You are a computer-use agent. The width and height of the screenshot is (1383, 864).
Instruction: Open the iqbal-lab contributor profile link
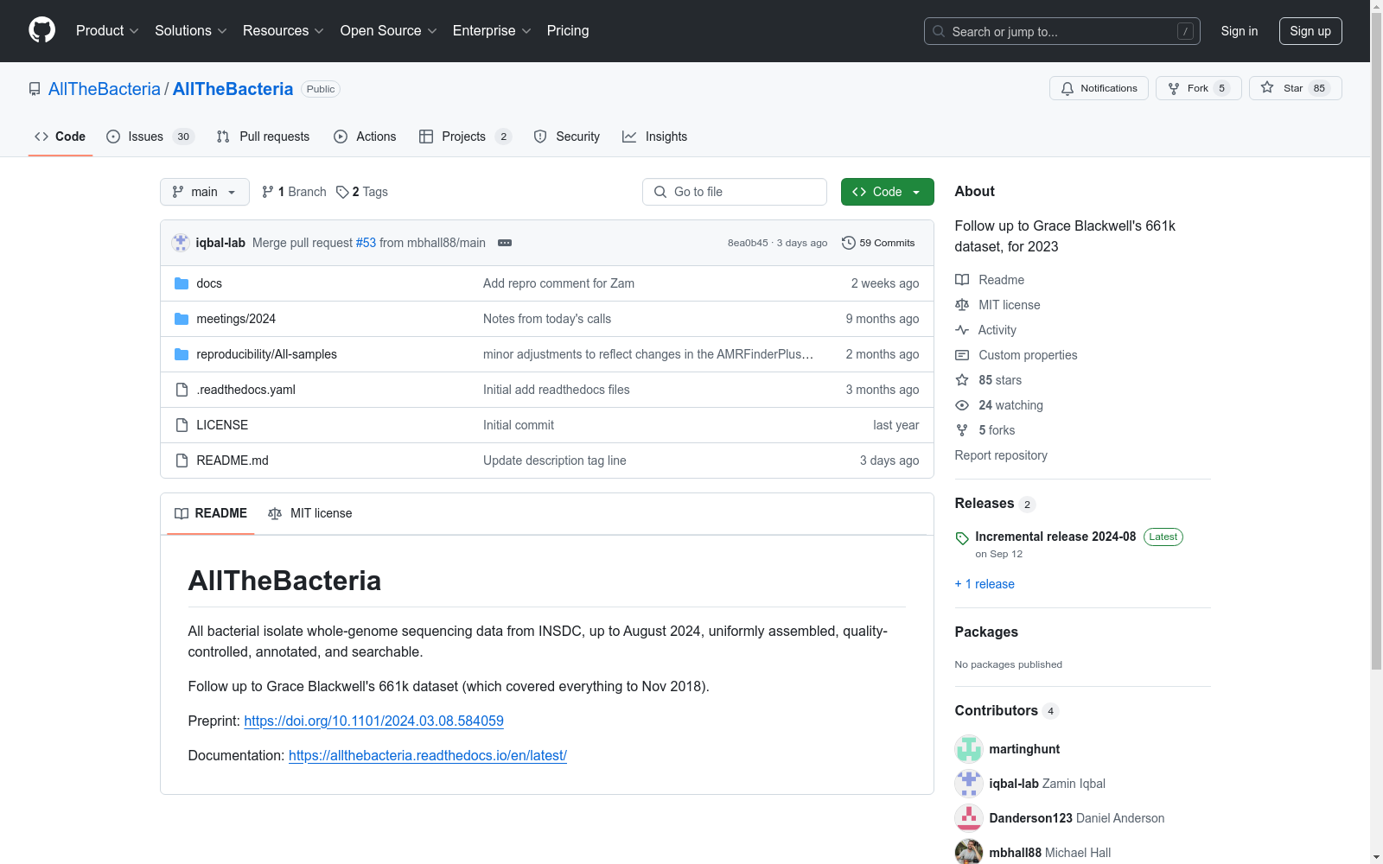[1014, 784]
